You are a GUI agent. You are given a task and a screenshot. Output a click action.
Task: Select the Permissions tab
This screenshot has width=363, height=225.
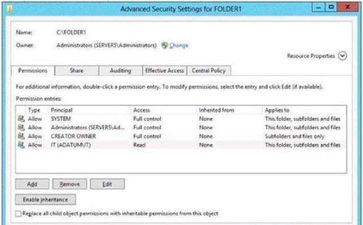click(x=33, y=70)
